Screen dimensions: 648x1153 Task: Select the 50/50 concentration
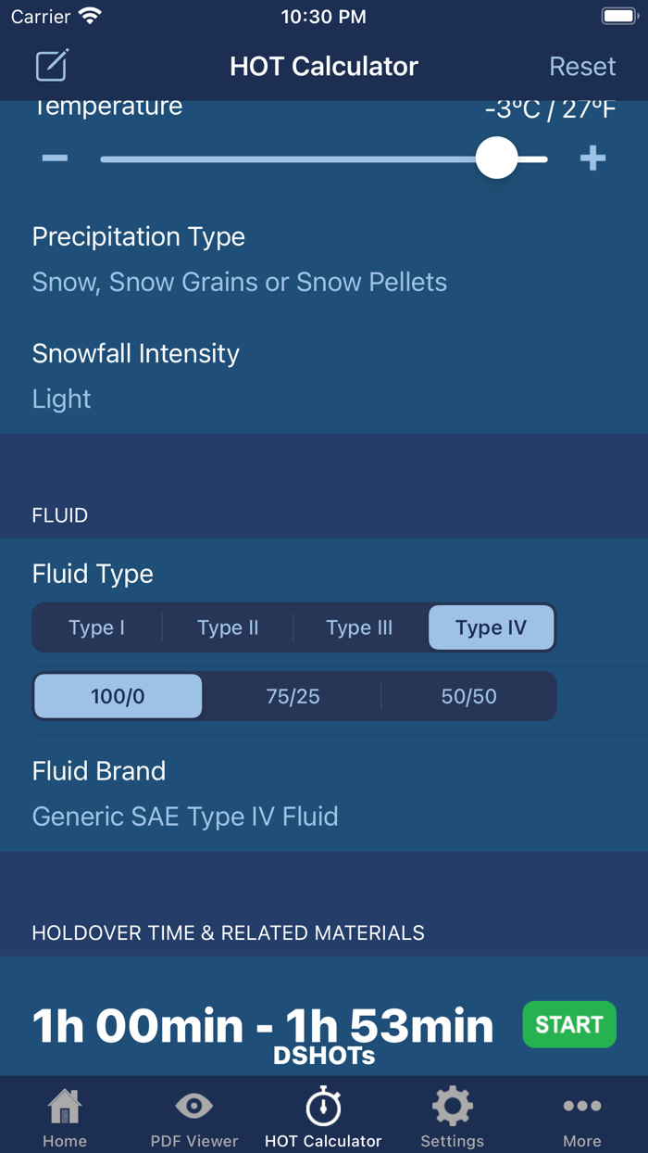tap(468, 696)
